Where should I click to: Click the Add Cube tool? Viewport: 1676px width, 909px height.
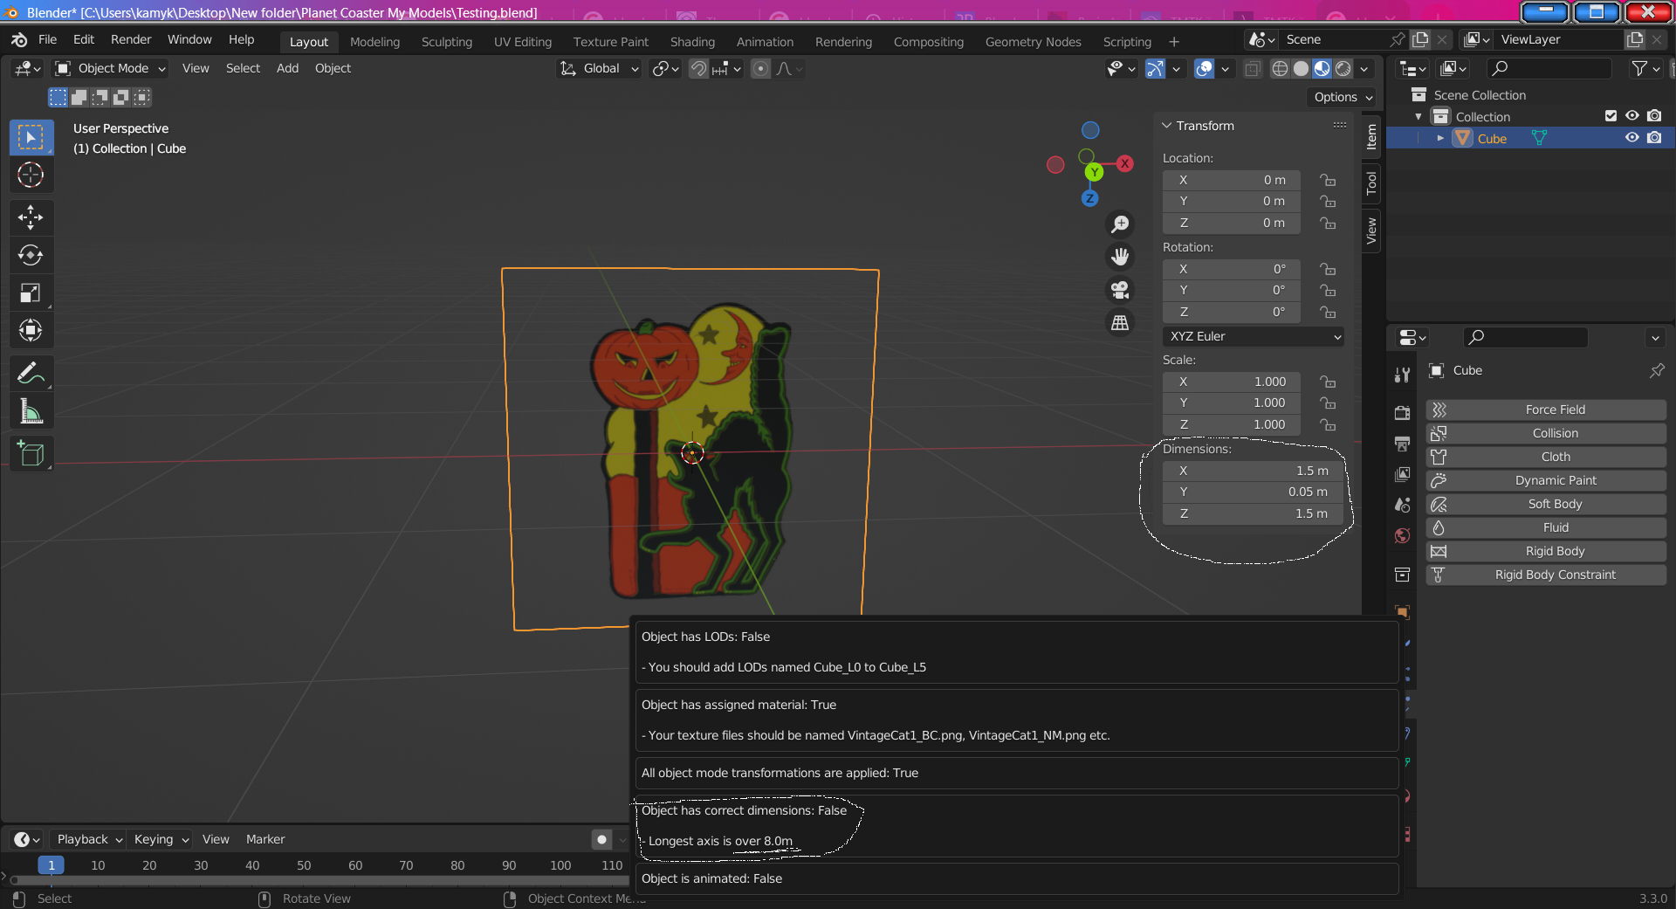(31, 454)
